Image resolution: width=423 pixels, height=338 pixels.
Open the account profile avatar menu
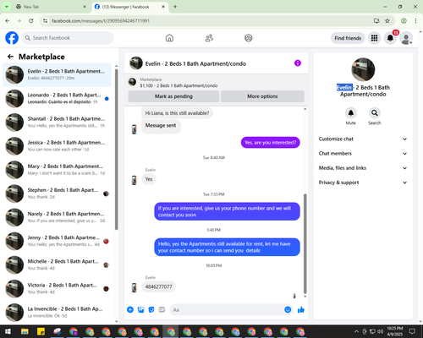406,38
